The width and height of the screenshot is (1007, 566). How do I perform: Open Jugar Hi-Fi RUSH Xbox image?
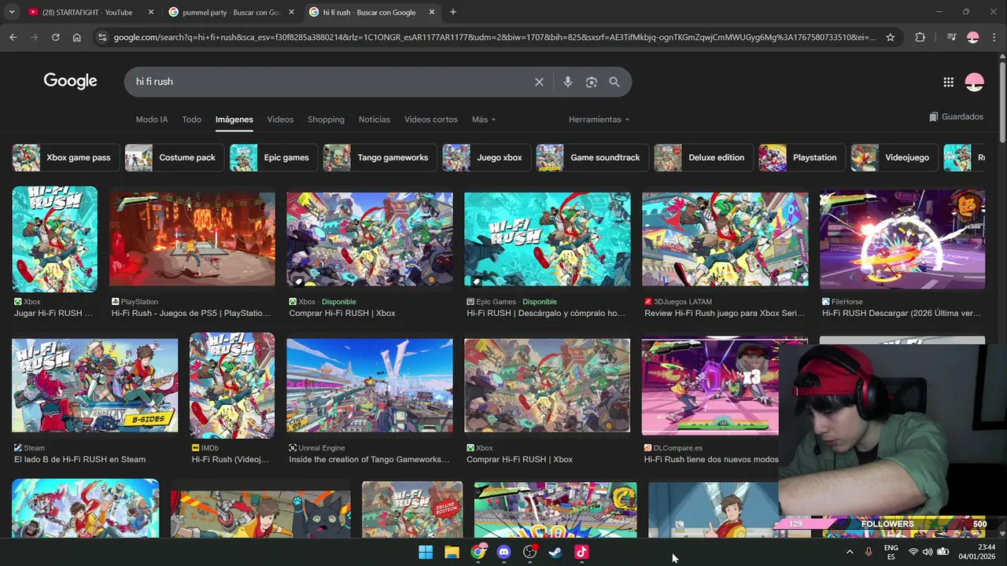point(54,239)
